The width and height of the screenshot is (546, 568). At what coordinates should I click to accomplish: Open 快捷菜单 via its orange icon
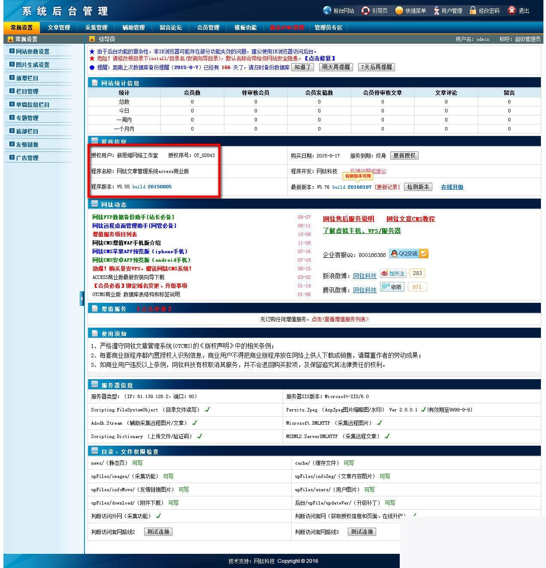coord(399,10)
